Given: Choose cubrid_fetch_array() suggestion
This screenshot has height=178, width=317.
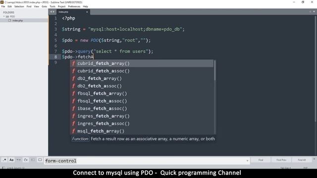Looking at the screenshot, I should 142,63.
